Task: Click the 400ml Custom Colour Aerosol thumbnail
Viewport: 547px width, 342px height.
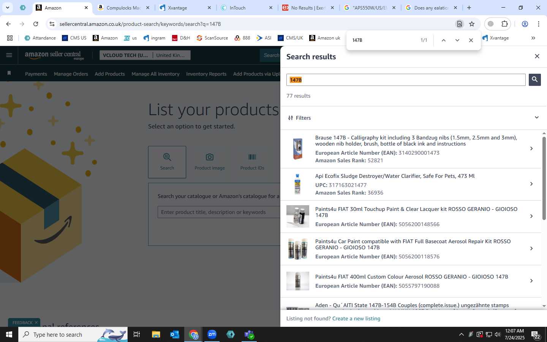Action: [297, 281]
